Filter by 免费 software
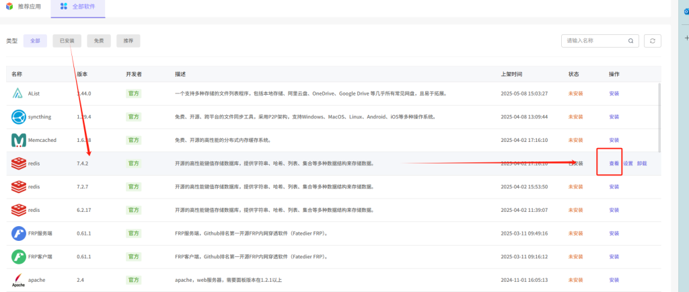Screen dimensions: 689x292 (99, 41)
